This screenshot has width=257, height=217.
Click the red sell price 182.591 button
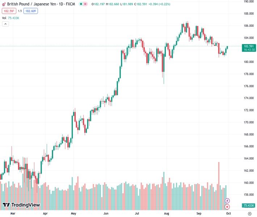pyautogui.click(x=8, y=11)
